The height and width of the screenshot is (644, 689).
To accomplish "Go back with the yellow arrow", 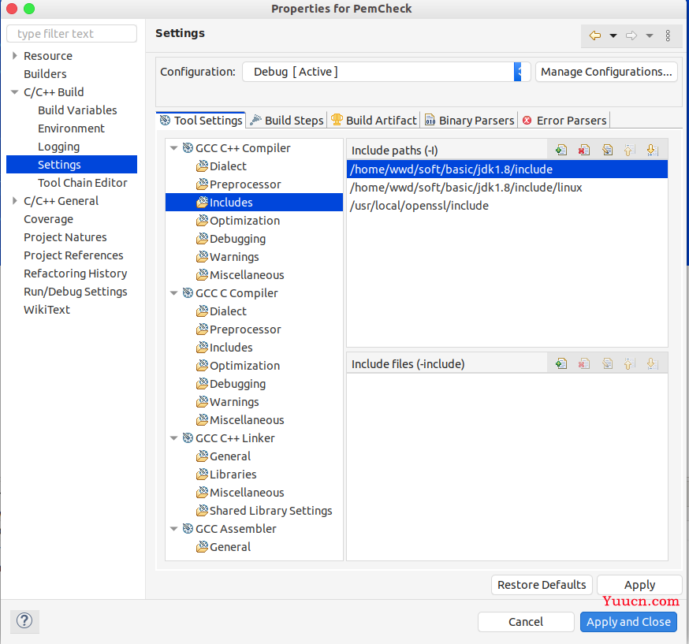I will 595,35.
